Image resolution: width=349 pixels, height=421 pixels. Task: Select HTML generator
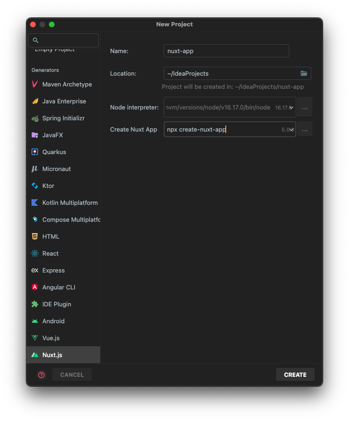[x=63, y=236]
